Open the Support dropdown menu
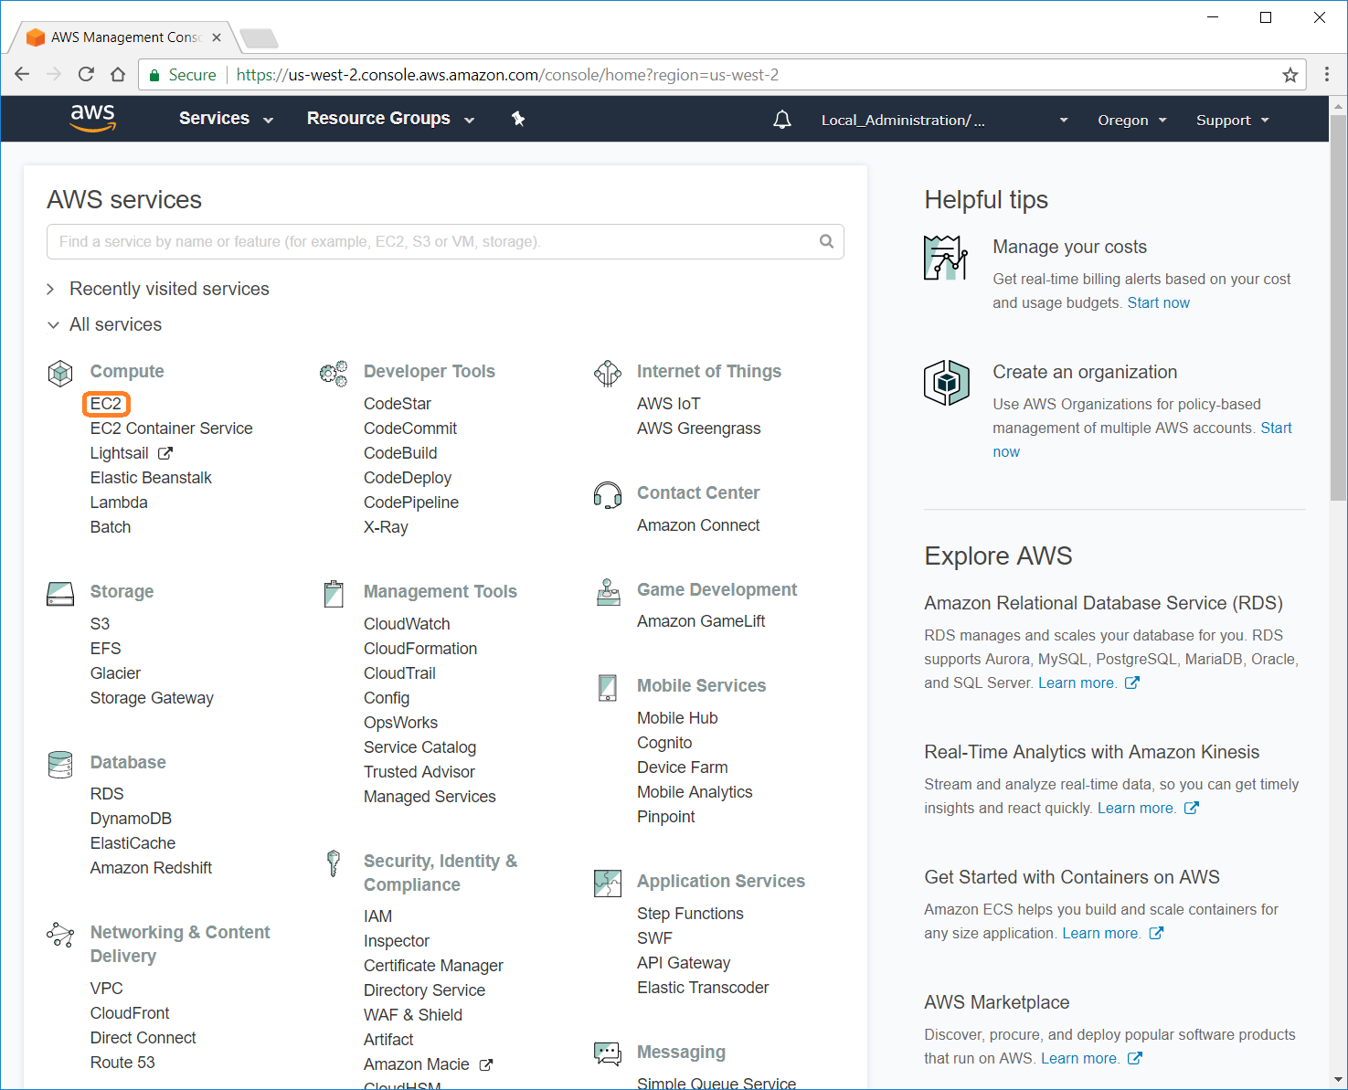The height and width of the screenshot is (1090, 1348). (1233, 120)
